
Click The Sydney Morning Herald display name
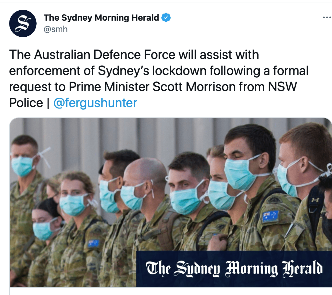coord(101,18)
